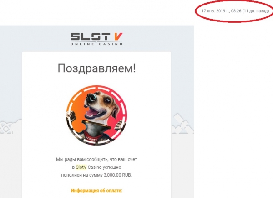Click the dog's raised left paw
Image resolution: width=273 pixels, height=198 pixels.
tap(71, 116)
